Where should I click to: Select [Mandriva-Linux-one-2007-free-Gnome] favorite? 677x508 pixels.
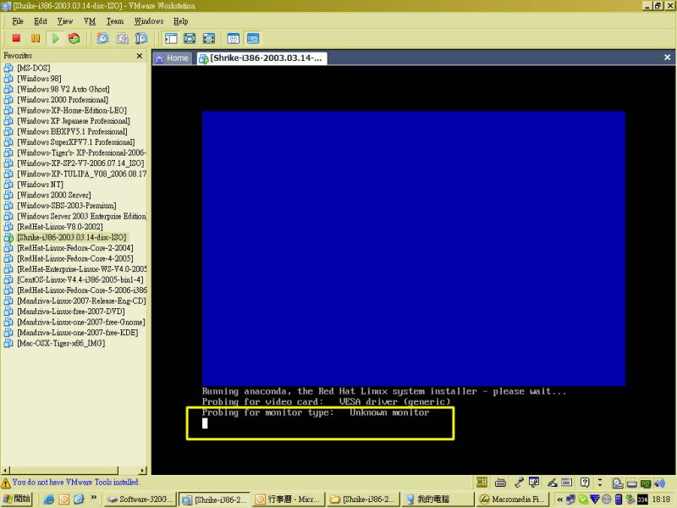(x=81, y=323)
